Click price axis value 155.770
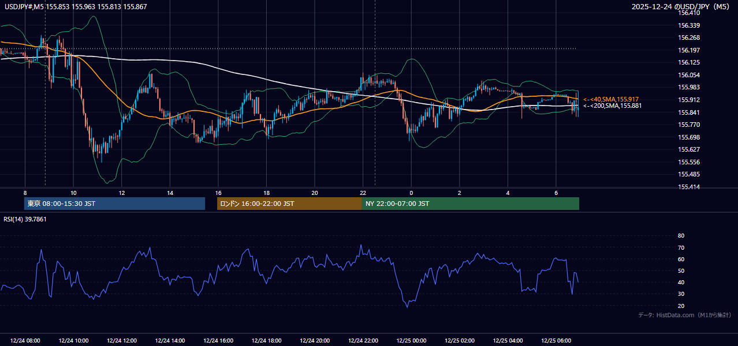This screenshot has width=738, height=346. tap(689, 125)
